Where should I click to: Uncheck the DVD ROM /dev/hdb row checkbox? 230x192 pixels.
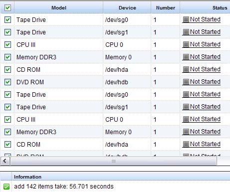pyautogui.click(x=7, y=82)
